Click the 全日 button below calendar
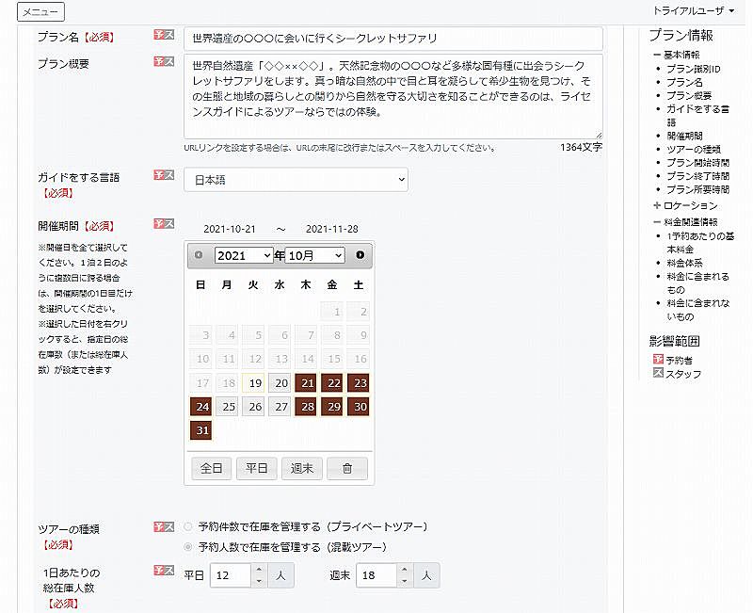This screenshot has height=613, width=753. coord(211,468)
